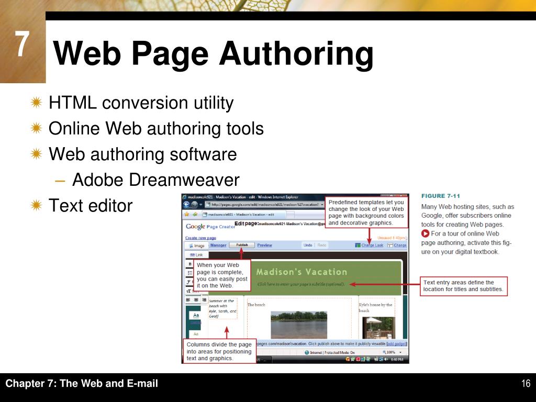Click the 8:40 PM system clock
This screenshot has width=536, height=402.
[397, 360]
